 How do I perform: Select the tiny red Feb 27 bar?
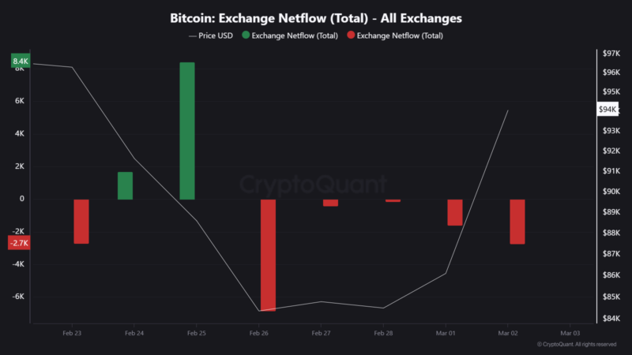coord(330,203)
